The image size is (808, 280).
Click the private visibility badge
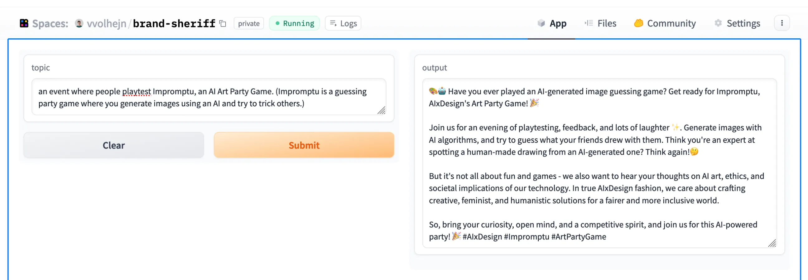coord(248,24)
